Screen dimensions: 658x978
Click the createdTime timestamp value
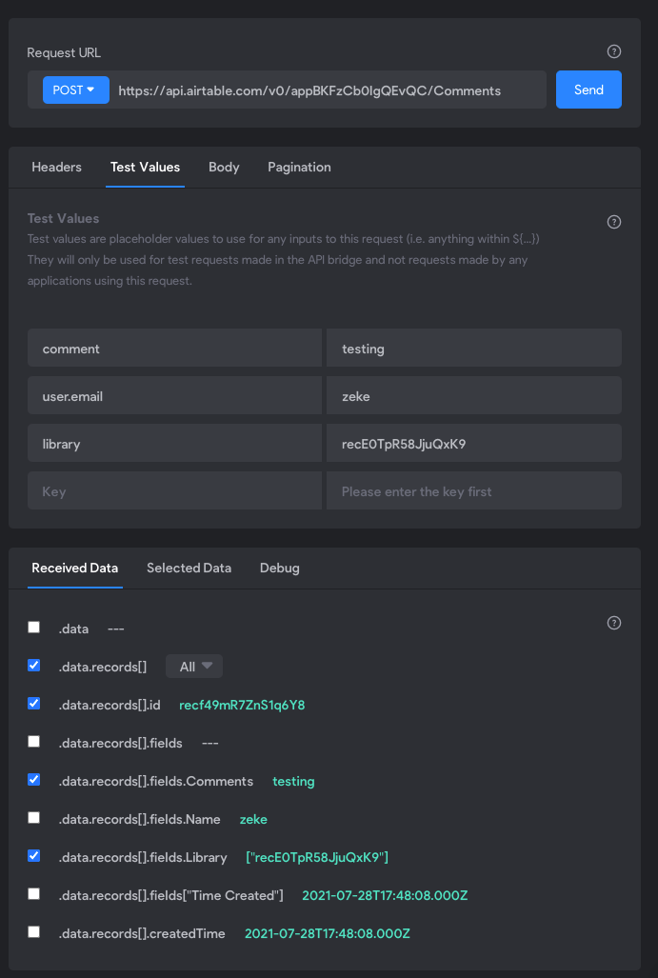point(328,933)
